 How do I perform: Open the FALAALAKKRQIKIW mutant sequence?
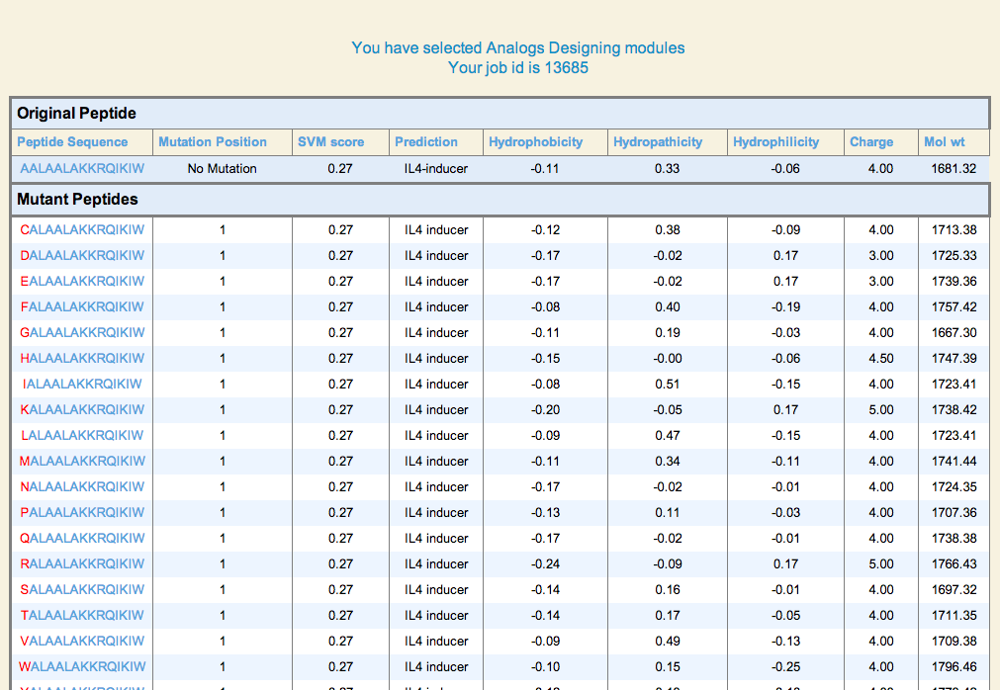pos(82,307)
